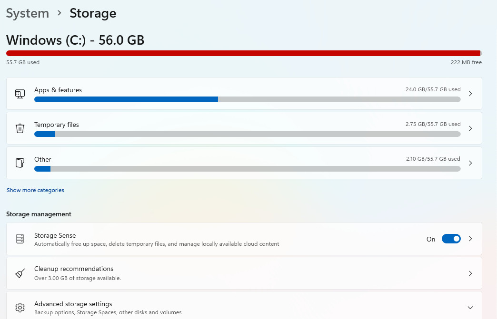Turn off the Storage Sense toggle
This screenshot has height=319, width=497.
451,239
